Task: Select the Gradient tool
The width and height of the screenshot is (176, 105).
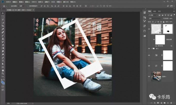Action: point(3,48)
